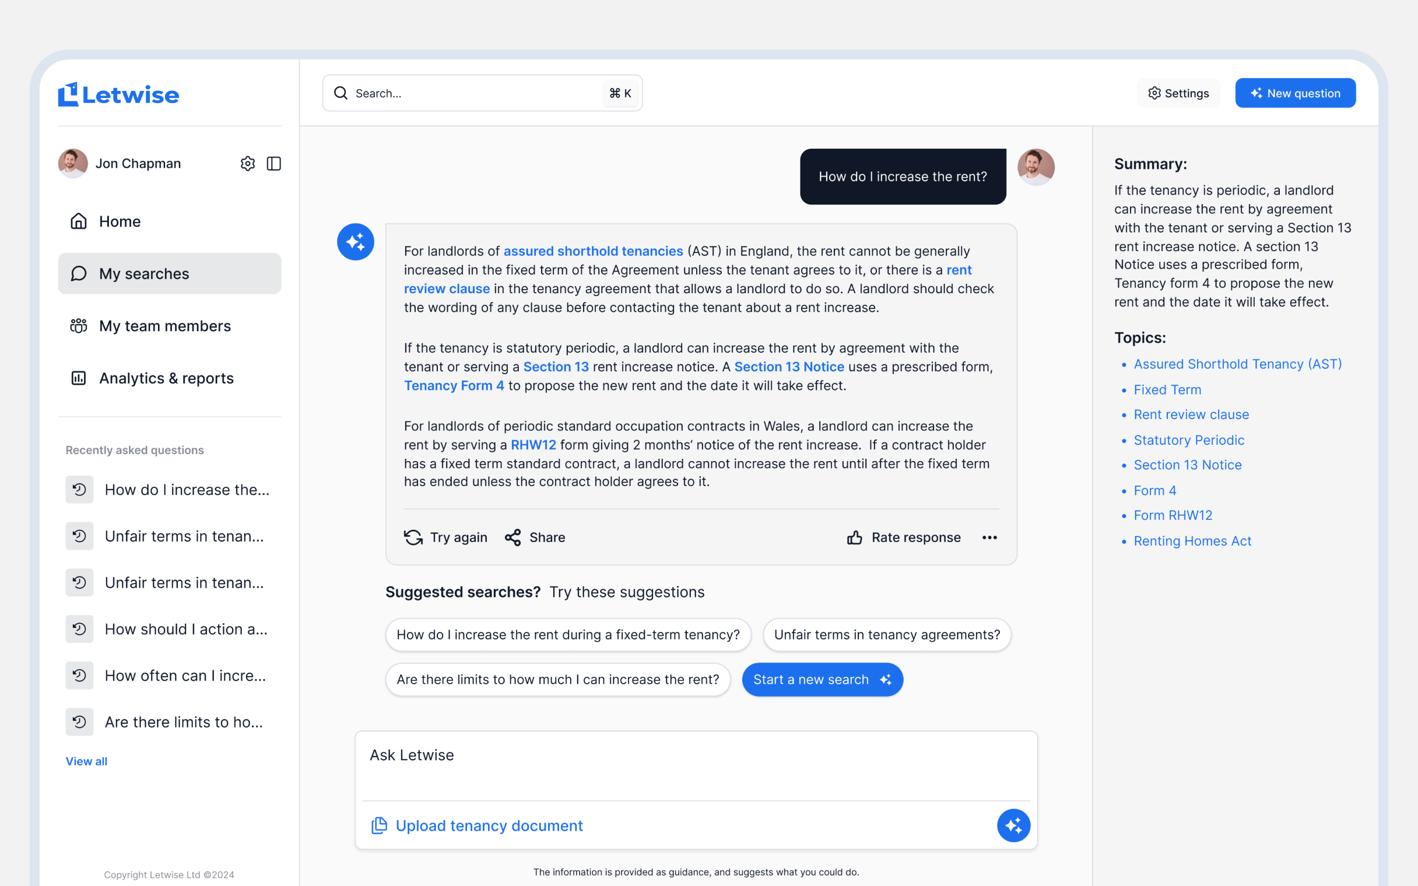
Task: Select 'Unfair terms in tenancy agreements?' suggestion
Action: (887, 635)
